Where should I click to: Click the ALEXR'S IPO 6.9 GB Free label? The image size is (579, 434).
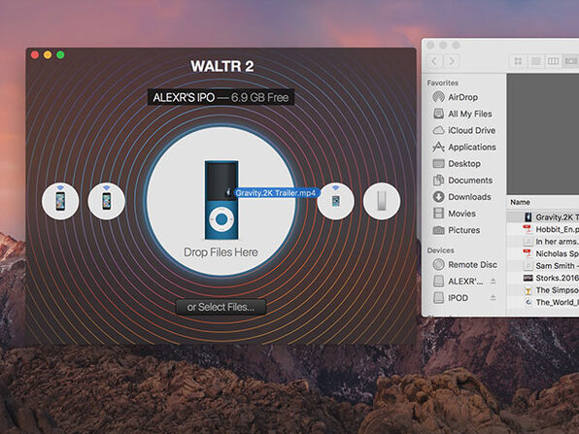[x=221, y=97]
